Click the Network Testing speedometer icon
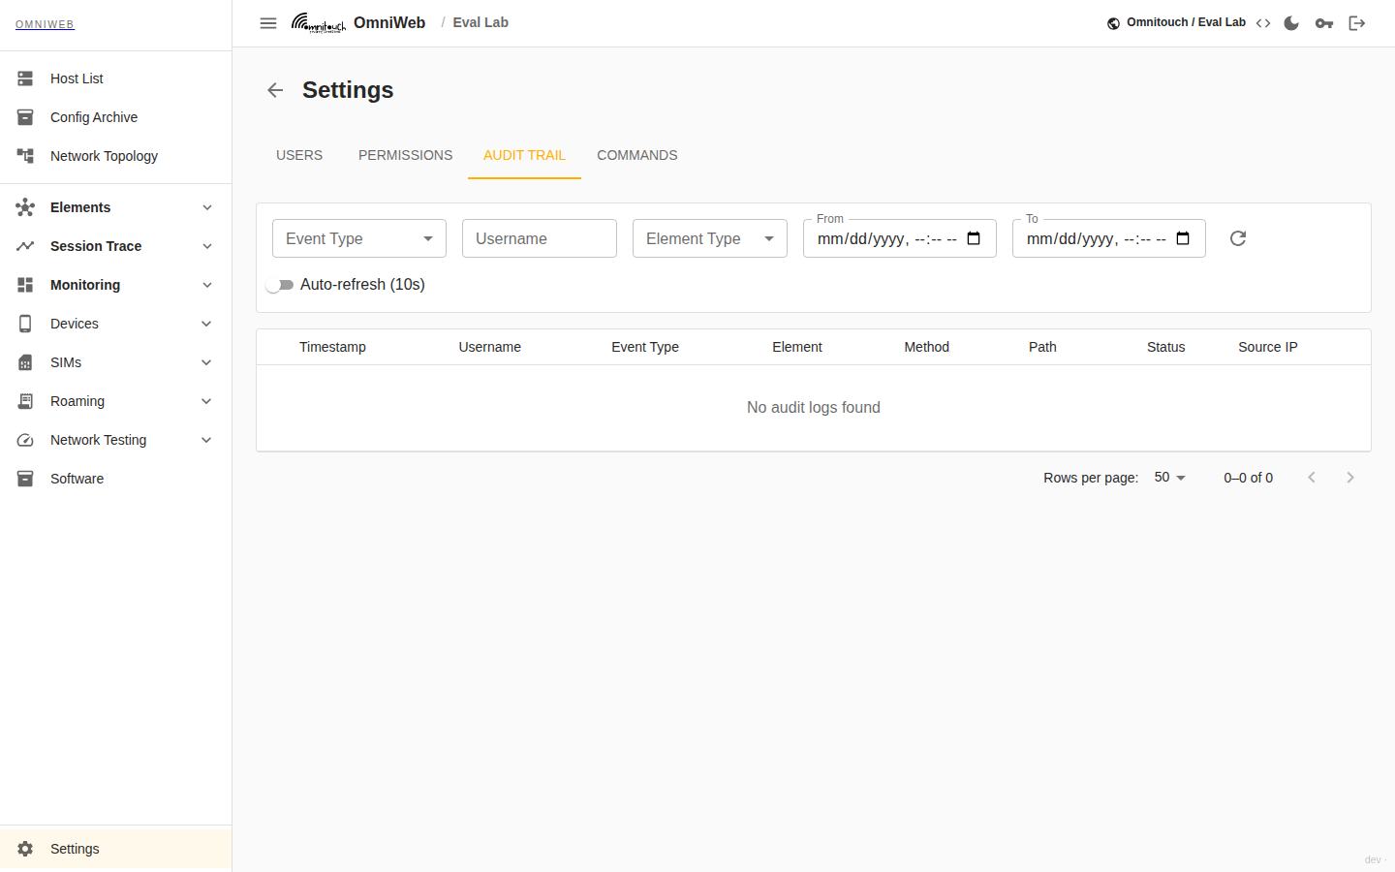Screen dimensions: 1395x872 [25, 440]
